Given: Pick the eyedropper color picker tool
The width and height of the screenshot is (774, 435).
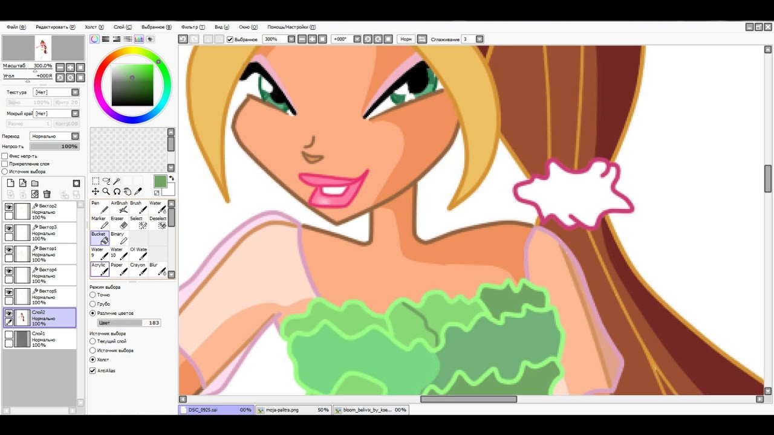Looking at the screenshot, I should click(138, 192).
